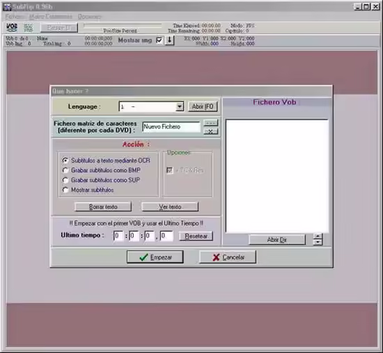Open the VOB disc icon in toolbar
Viewport: 383px width, 353px height.
coord(11,27)
